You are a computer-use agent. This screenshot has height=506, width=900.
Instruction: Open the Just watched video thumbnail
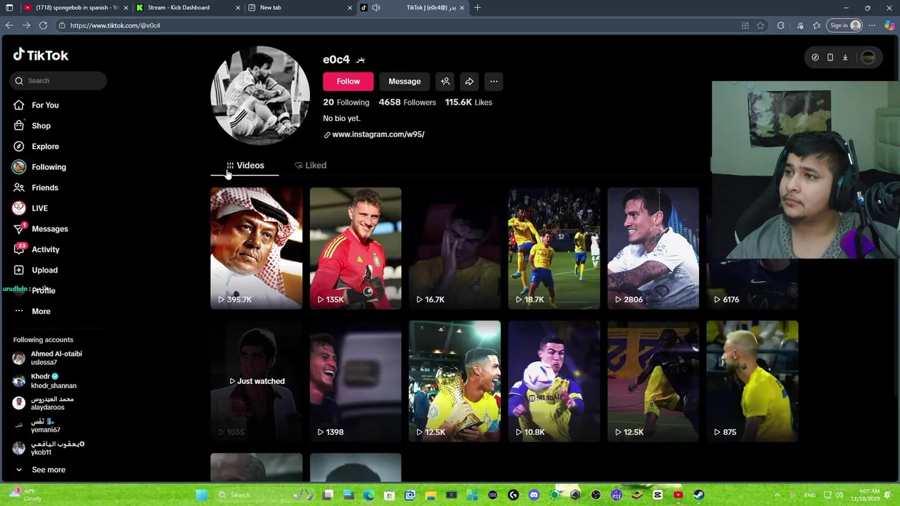pyautogui.click(x=257, y=381)
